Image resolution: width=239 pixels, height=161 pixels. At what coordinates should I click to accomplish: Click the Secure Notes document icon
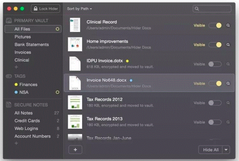pyautogui.click(x=9, y=105)
